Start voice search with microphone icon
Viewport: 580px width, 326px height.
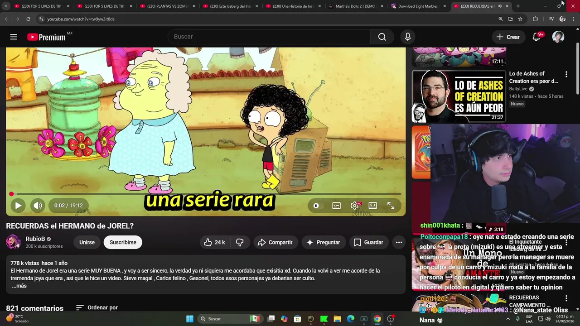408,37
